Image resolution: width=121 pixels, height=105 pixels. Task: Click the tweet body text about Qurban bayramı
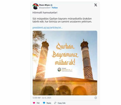62,20
